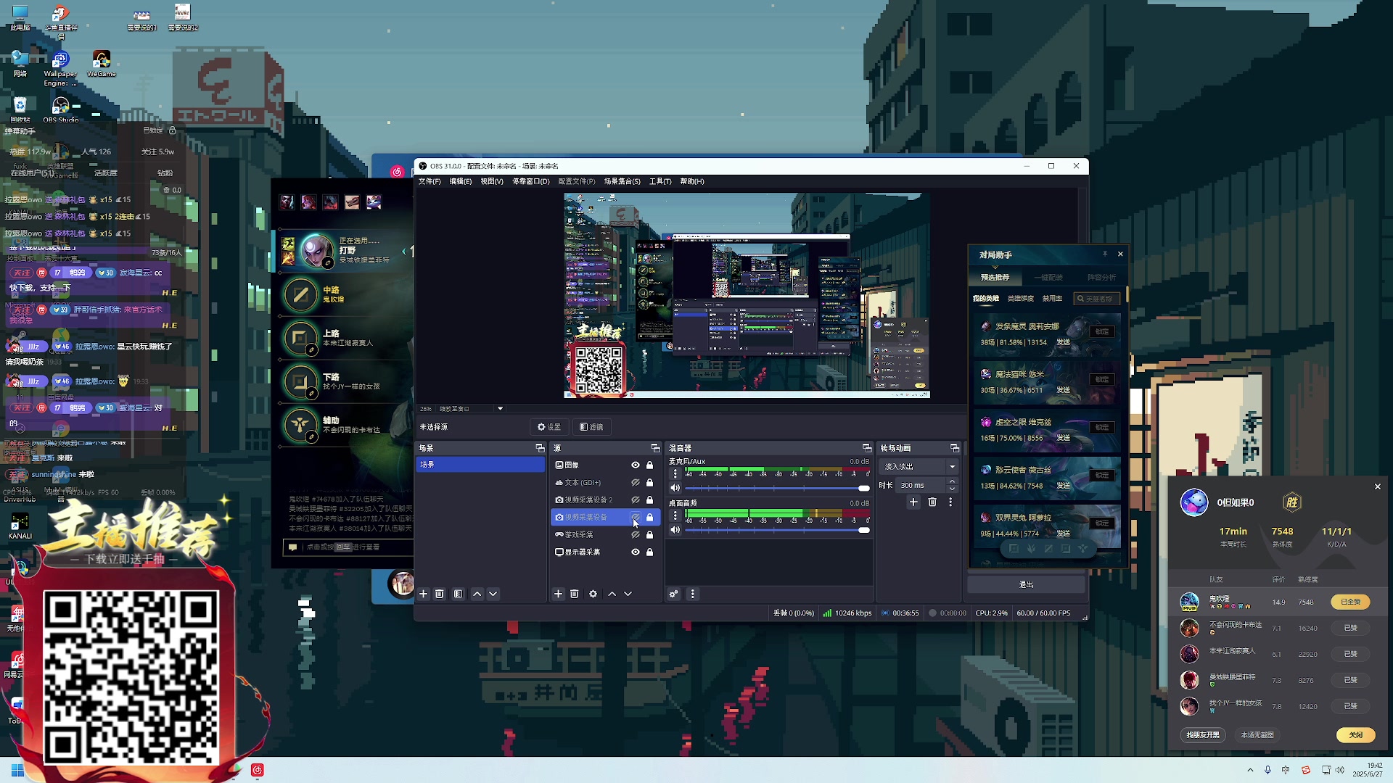Undock the 转场动画 panel
Screen dimensions: 1393x783
tap(955, 448)
